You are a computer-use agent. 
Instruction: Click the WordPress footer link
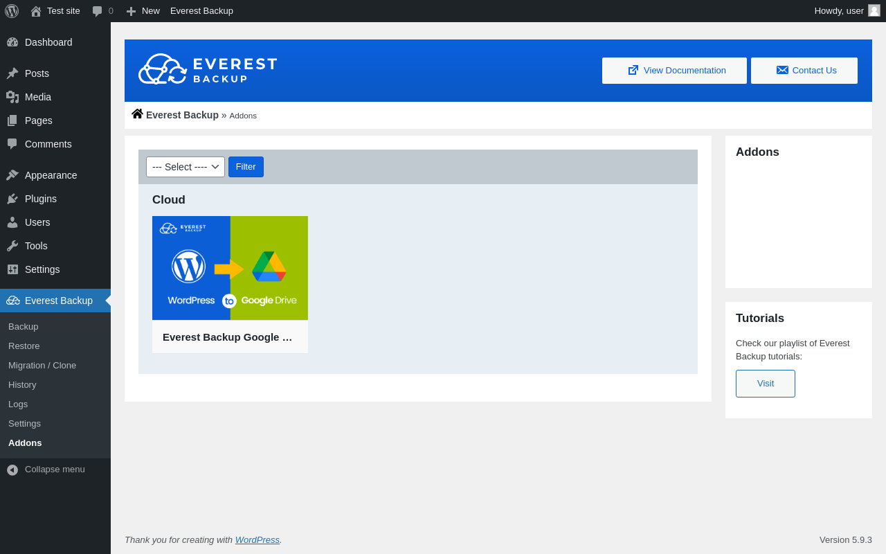click(257, 539)
